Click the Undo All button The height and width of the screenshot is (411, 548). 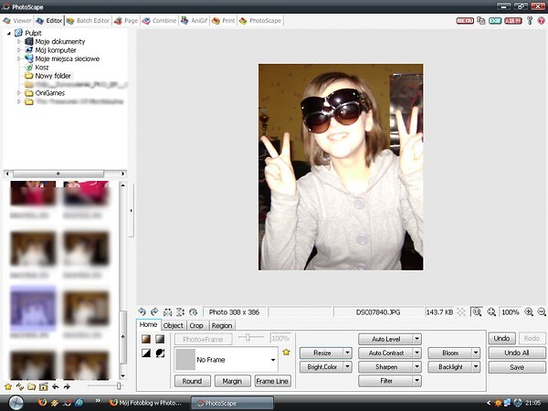point(517,353)
